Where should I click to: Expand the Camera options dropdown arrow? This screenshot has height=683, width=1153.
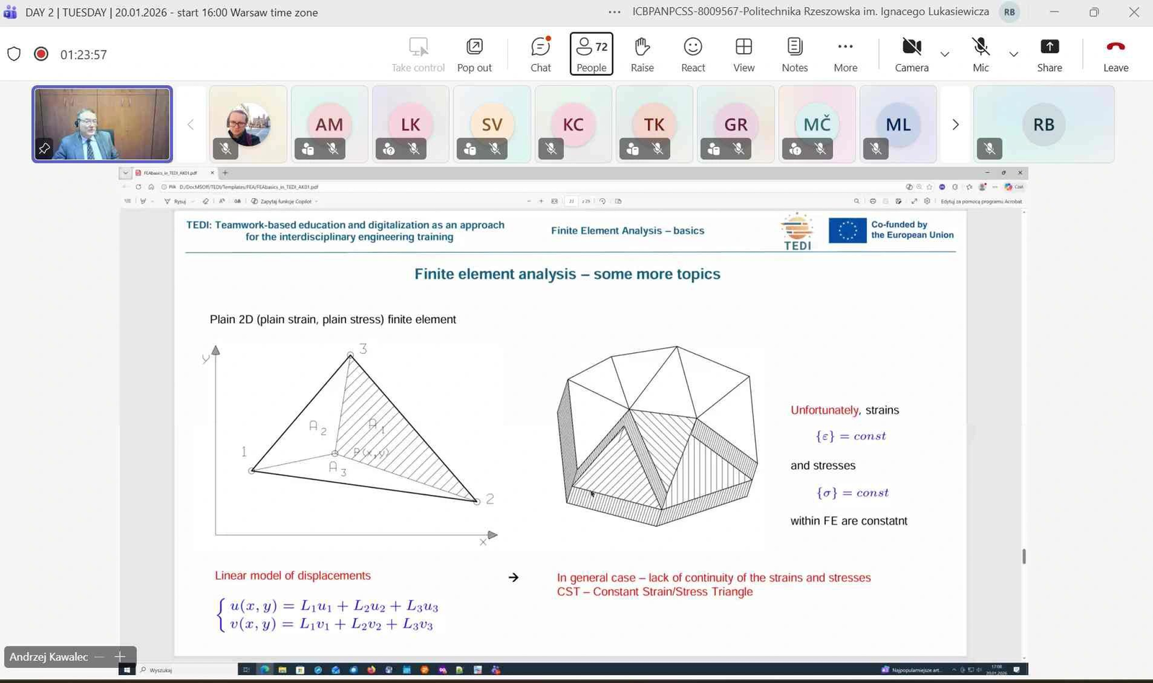click(x=945, y=54)
